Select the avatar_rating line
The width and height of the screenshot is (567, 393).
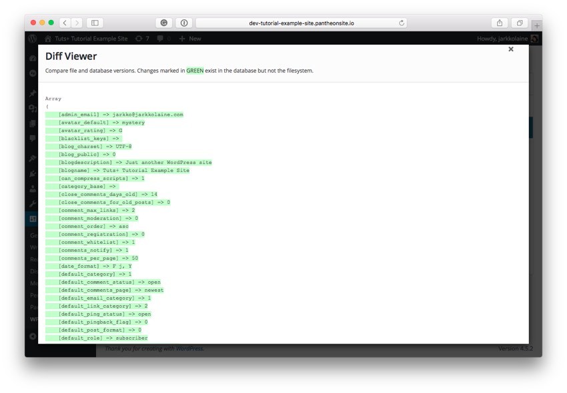(x=84, y=131)
